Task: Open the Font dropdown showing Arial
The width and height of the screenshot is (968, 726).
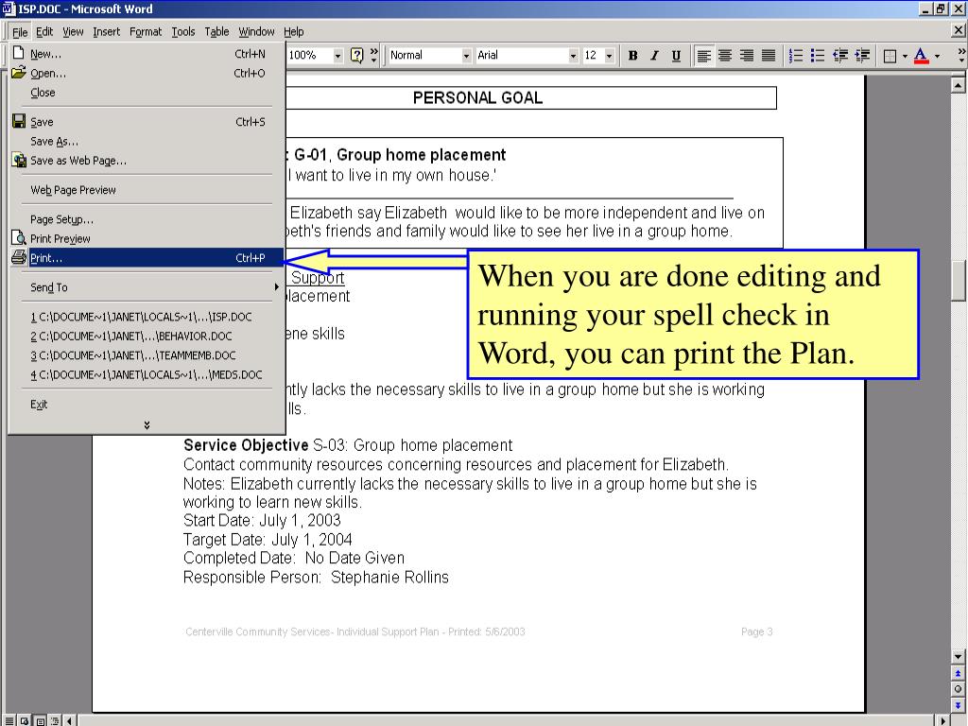Action: [573, 56]
